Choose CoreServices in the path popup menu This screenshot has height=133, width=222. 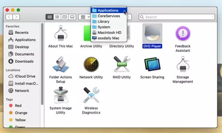[x=109, y=16]
